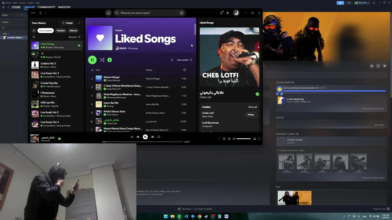
Task: Play track Manich Mrigel
Action: 141,79
